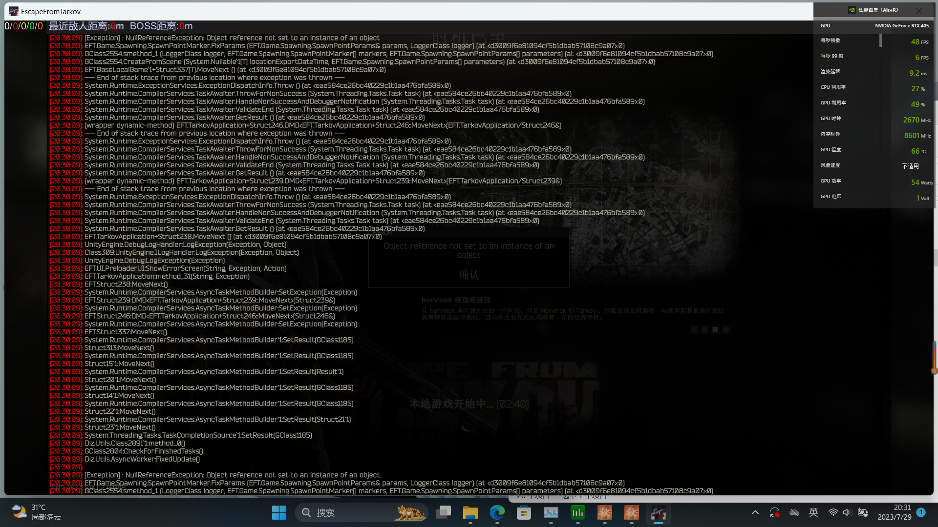Viewport: 938px width, 527px height.
Task: Select the active Escape From Tarkov taskbar icon
Action: pos(659,513)
